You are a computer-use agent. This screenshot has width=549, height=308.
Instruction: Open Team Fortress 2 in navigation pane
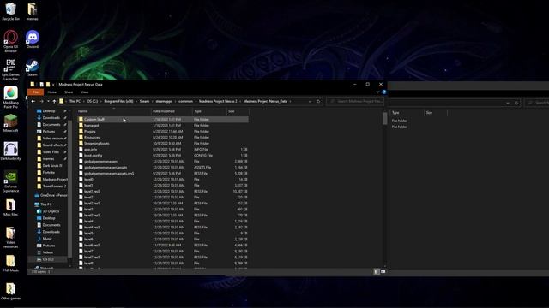pyautogui.click(x=51, y=187)
